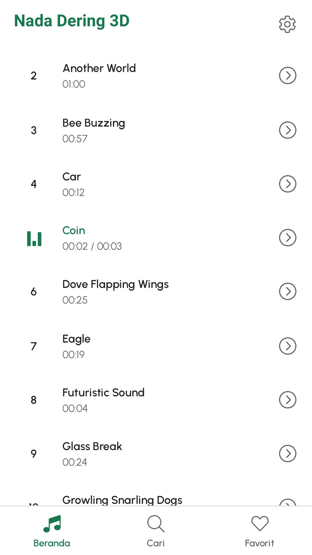Image resolution: width=312 pixels, height=555 pixels.
Task: Open details arrow for Another World
Action: pos(287,75)
